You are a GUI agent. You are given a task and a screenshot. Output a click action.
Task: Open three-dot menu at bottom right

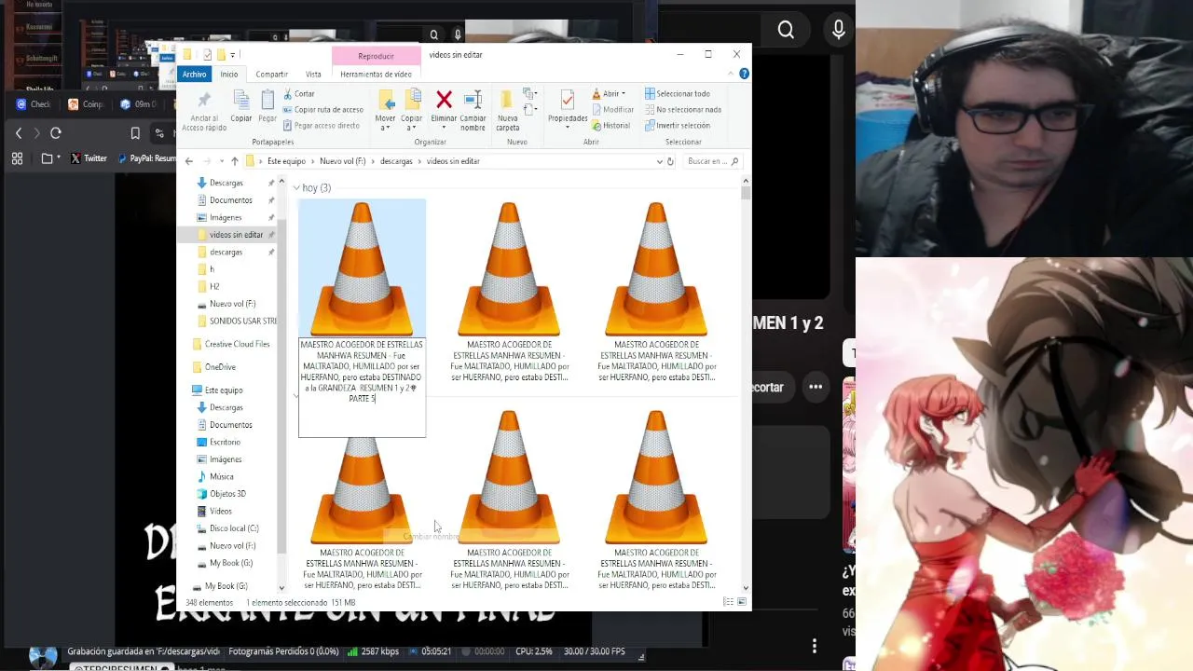point(815,646)
